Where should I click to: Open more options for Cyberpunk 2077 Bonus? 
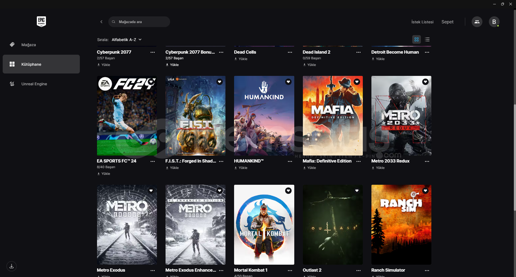click(221, 52)
